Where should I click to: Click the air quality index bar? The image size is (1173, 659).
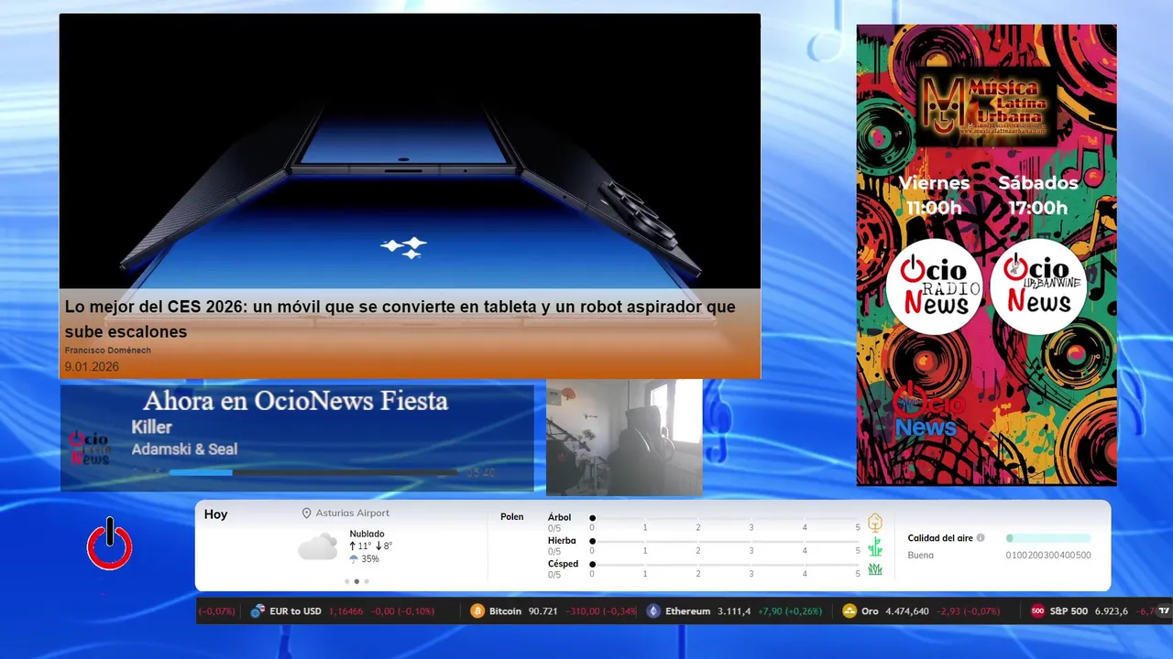[x=1048, y=538]
